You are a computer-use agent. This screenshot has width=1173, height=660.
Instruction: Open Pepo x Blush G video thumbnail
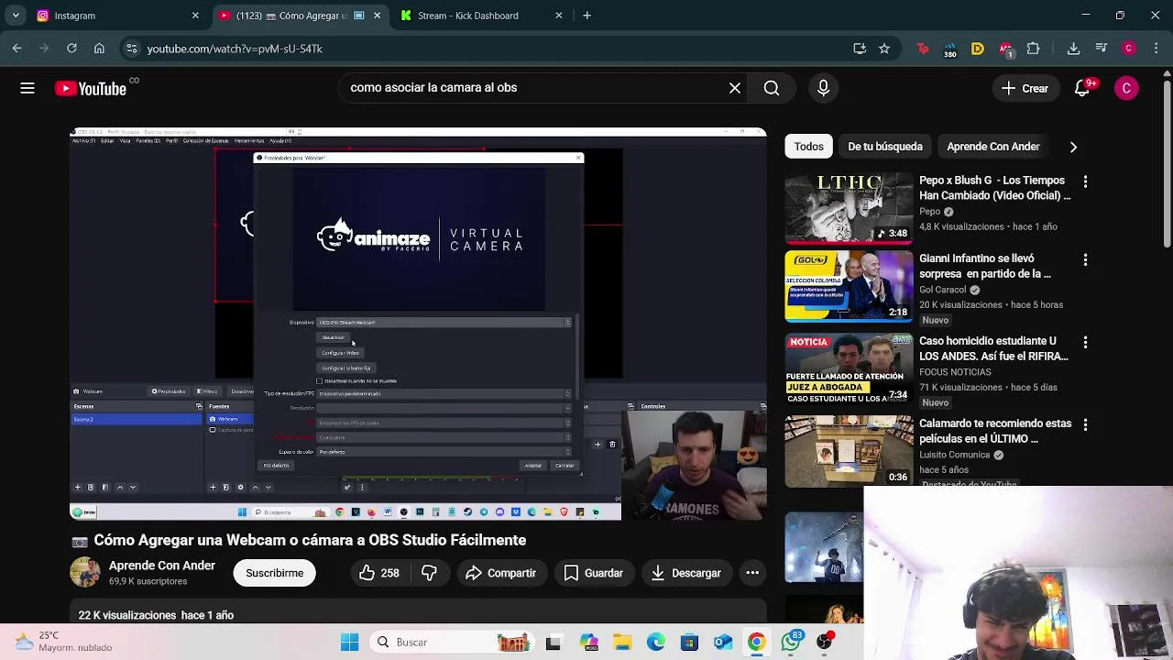[849, 208]
